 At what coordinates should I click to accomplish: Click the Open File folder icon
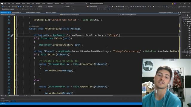click(16, 7)
